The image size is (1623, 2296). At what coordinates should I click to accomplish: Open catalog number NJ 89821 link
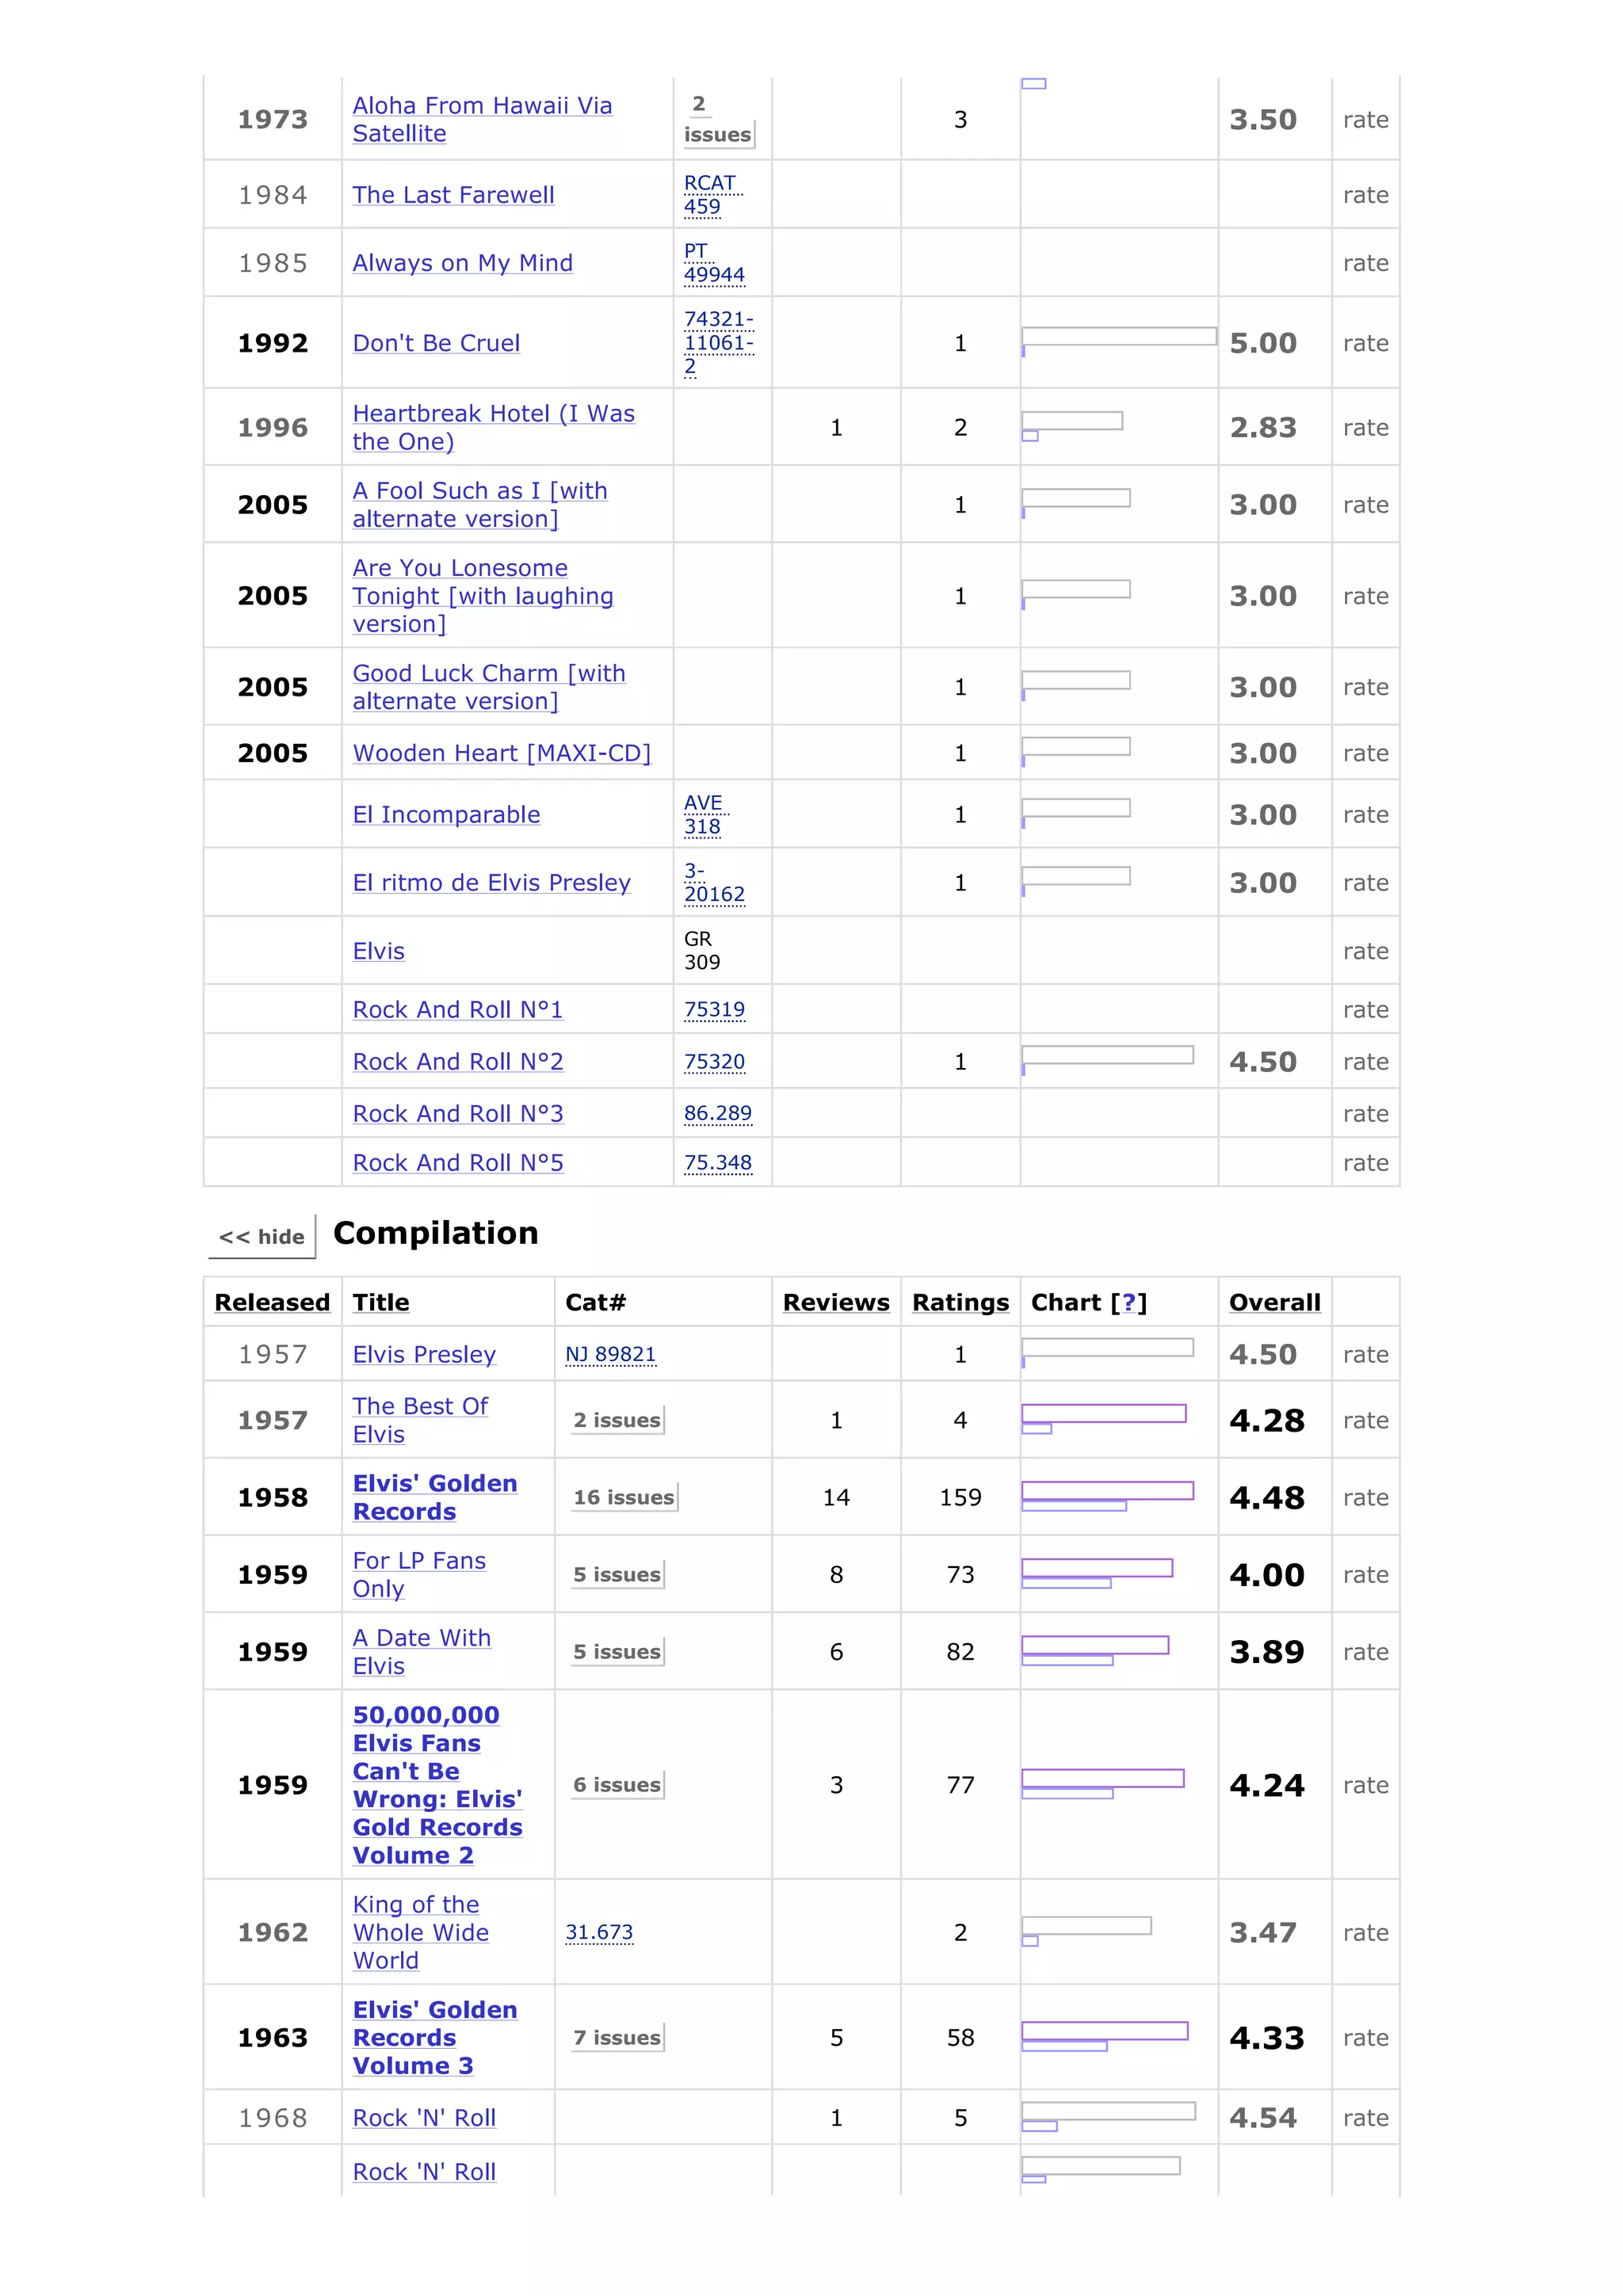pyautogui.click(x=610, y=1354)
